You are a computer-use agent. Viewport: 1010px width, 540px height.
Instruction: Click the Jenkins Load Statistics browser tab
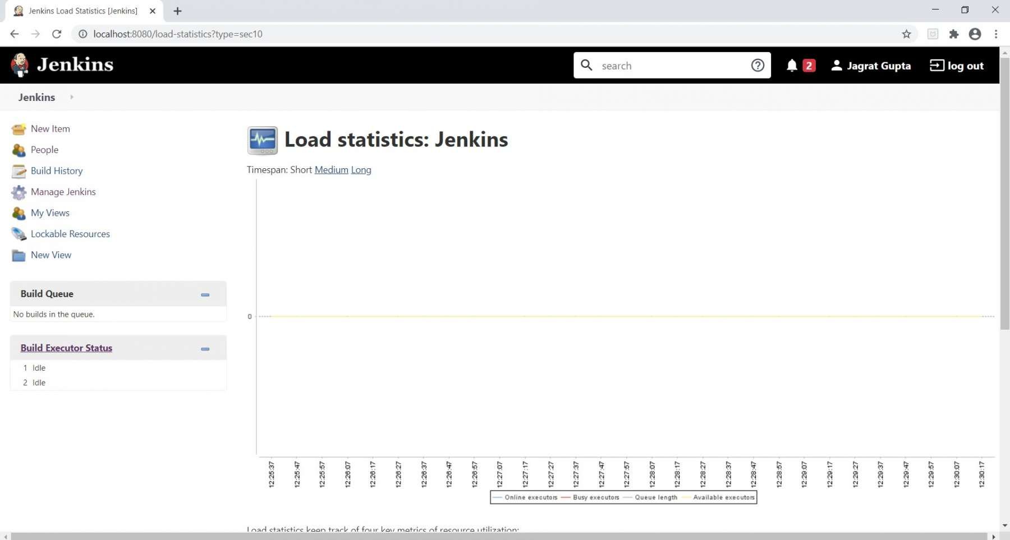pyautogui.click(x=83, y=11)
